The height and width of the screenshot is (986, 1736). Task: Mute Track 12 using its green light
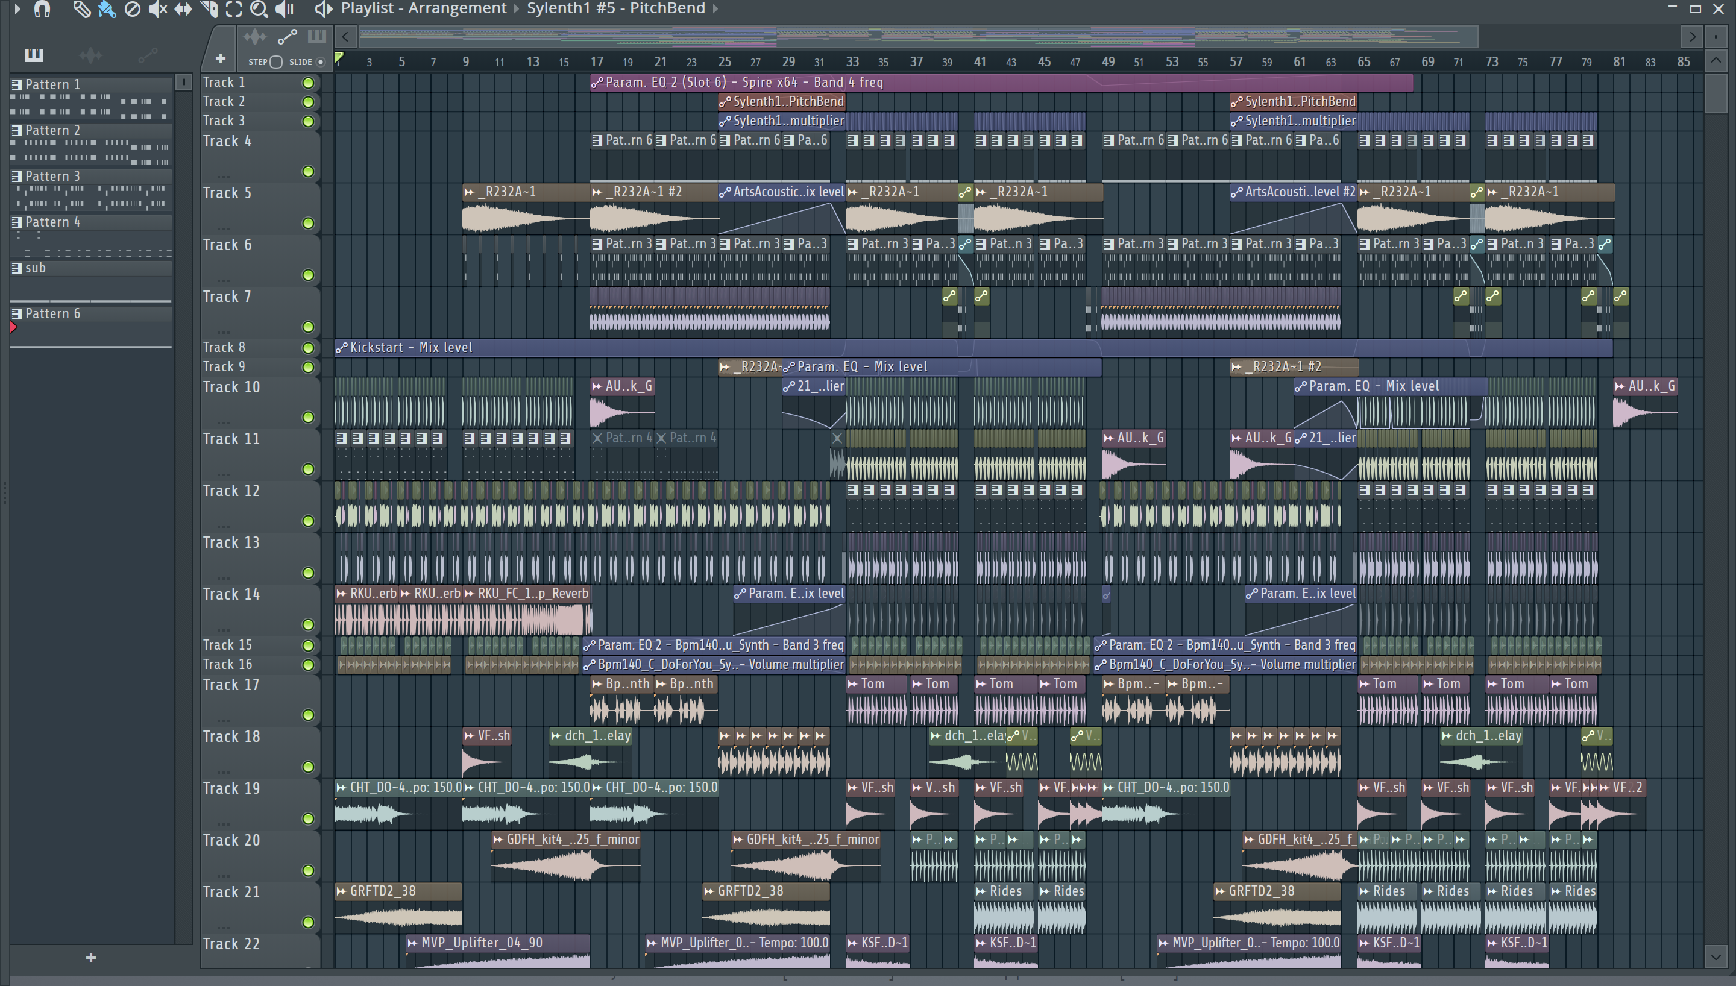308,521
